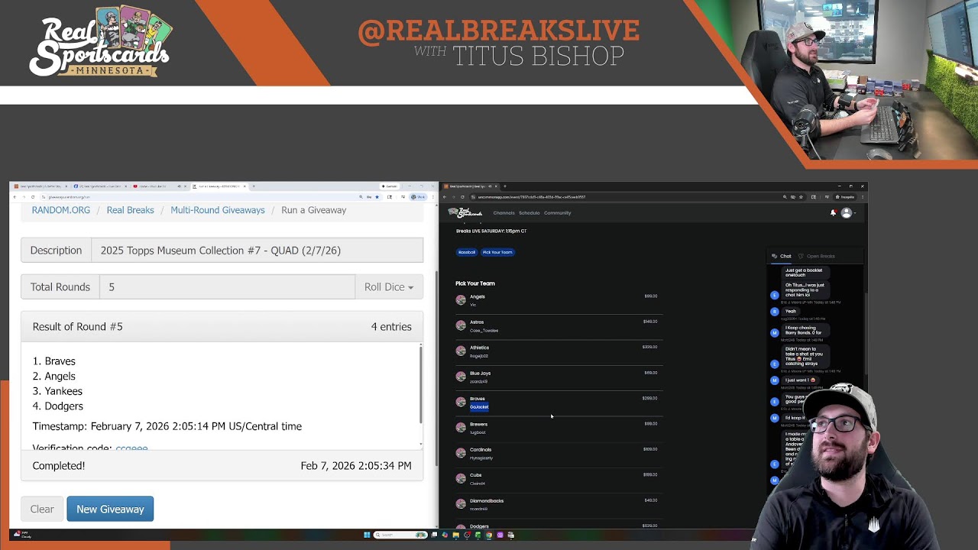Viewport: 978px width, 550px height.
Task: Switch to the Open Breaks tab
Action: coord(817,256)
